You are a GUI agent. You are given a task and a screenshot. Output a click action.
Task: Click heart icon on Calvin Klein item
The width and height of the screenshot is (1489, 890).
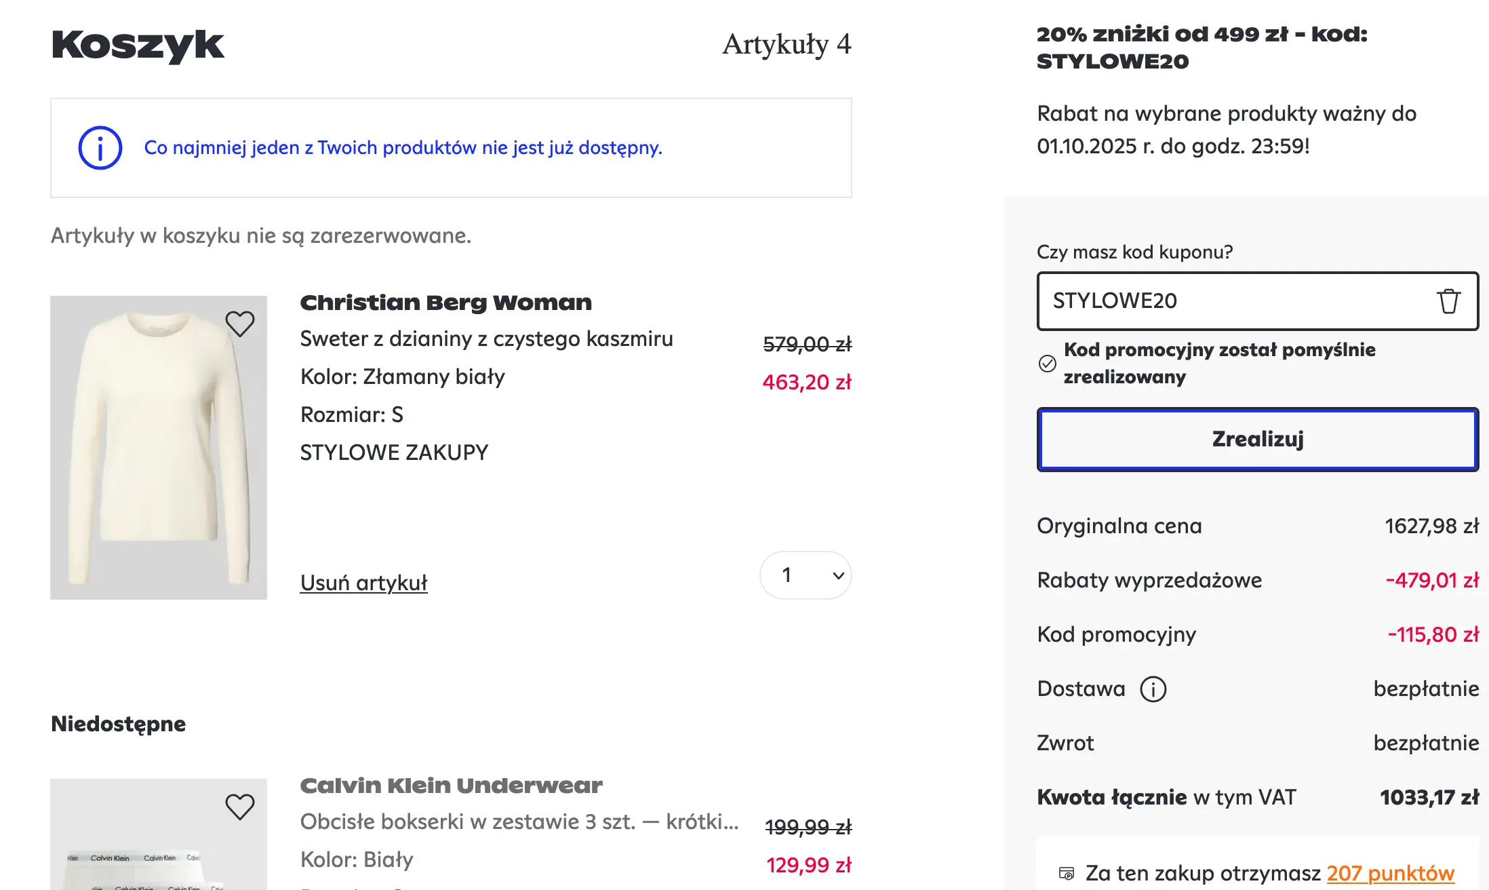click(x=239, y=807)
